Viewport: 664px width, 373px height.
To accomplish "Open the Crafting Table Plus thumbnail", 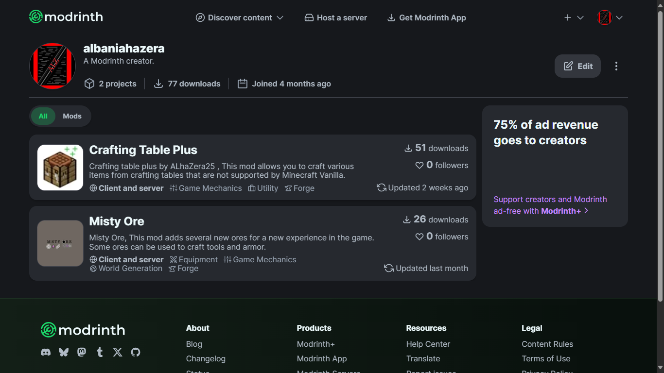I will (x=60, y=168).
